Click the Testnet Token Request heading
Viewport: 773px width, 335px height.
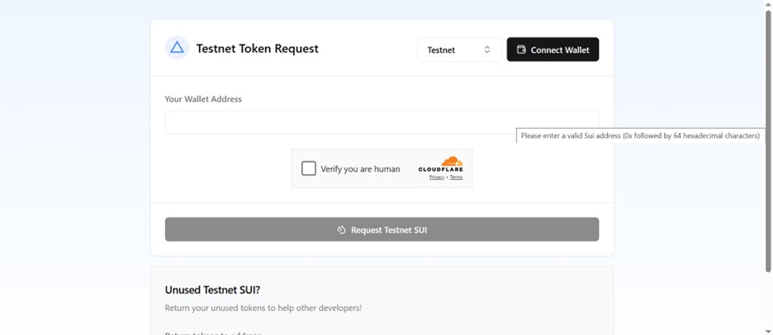(x=258, y=49)
